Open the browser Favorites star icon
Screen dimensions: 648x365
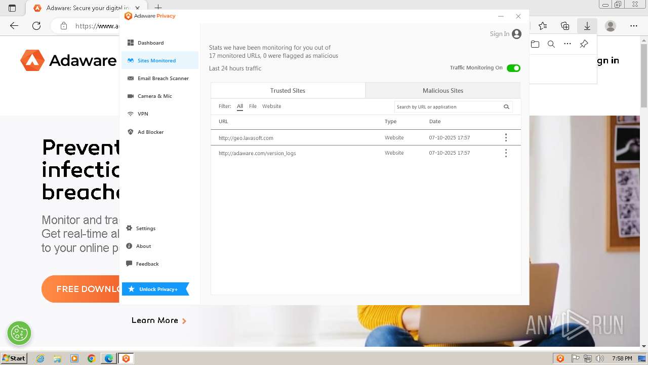pos(543,26)
